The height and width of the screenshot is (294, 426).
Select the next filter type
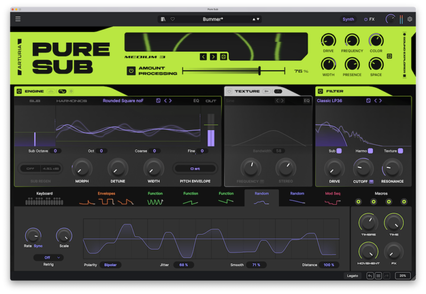380,101
